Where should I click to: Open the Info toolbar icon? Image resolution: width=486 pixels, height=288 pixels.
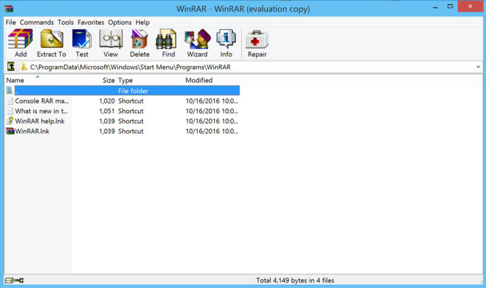tap(226, 39)
